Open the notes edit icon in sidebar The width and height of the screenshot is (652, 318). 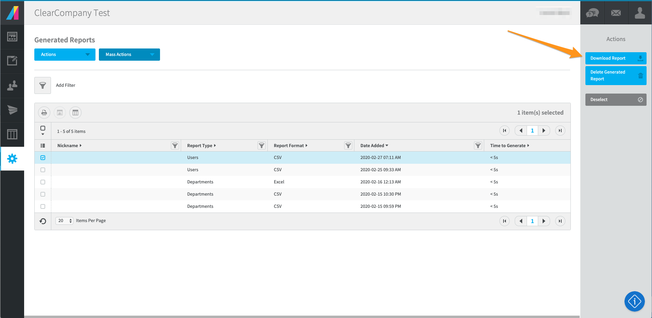click(x=12, y=61)
